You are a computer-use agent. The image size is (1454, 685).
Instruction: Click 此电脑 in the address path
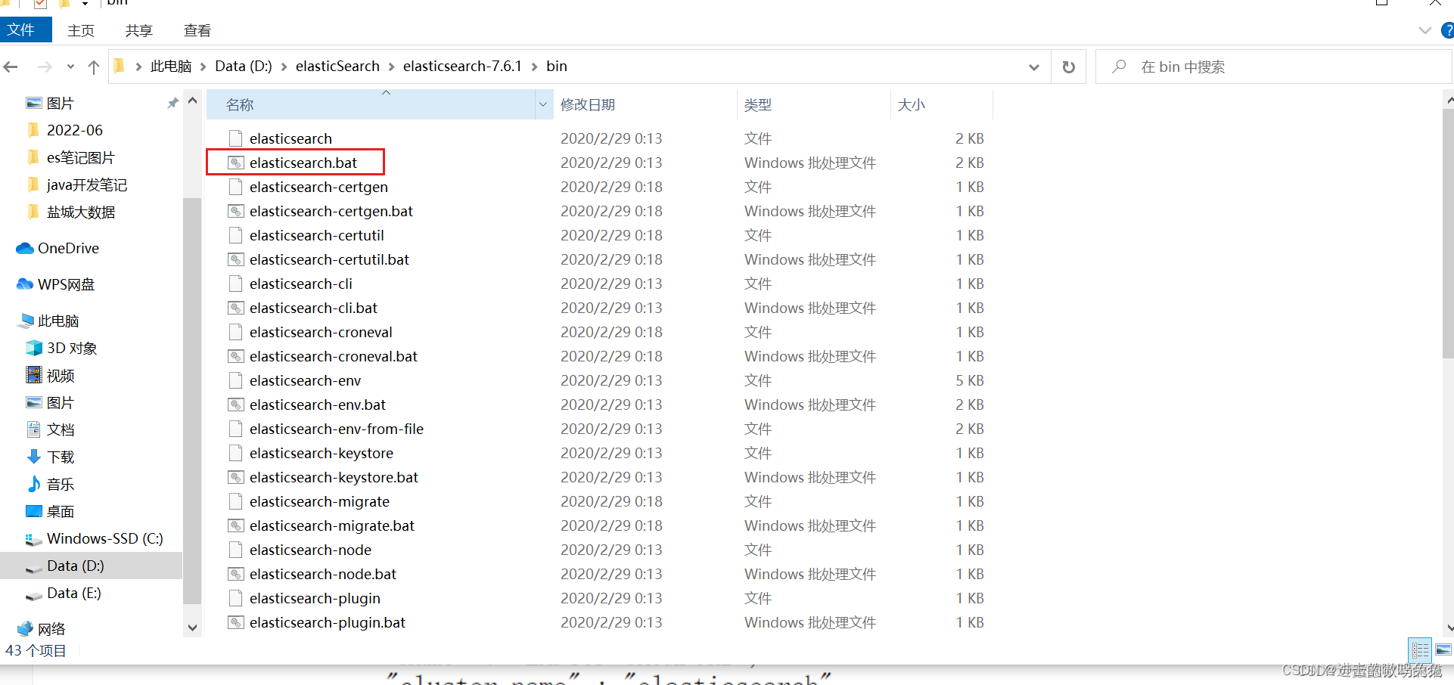[x=171, y=67]
